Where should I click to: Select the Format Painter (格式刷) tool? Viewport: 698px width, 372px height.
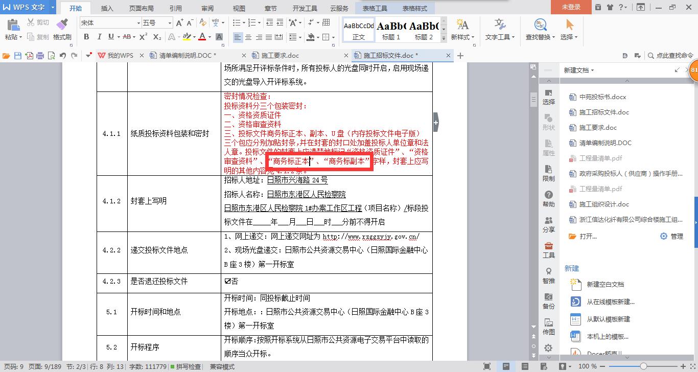[x=62, y=30]
